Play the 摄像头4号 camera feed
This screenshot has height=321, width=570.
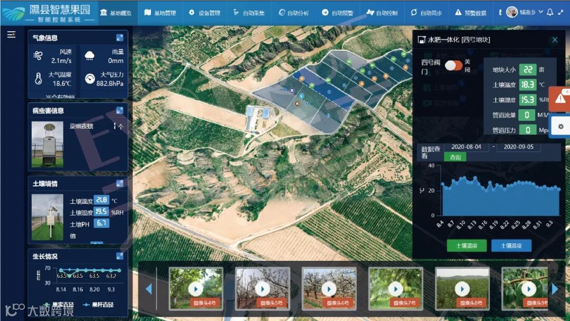(x=196, y=289)
